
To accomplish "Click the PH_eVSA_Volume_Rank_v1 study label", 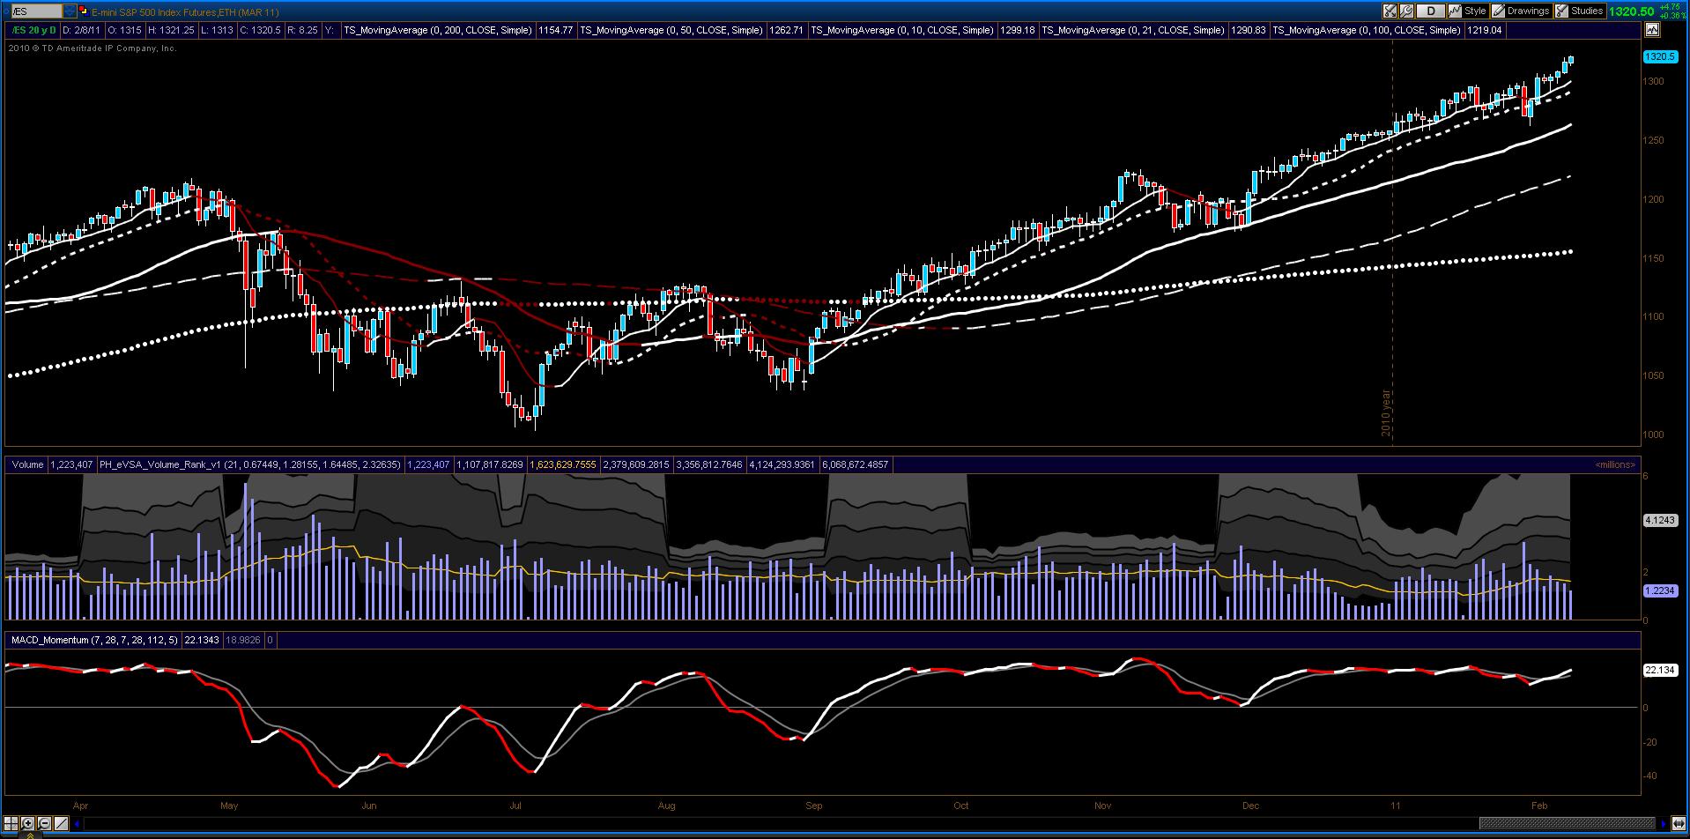I will [x=249, y=464].
